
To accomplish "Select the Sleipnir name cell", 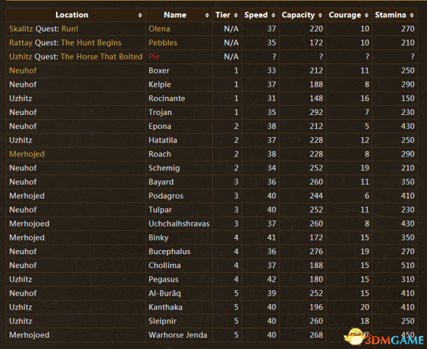I will [179, 321].
